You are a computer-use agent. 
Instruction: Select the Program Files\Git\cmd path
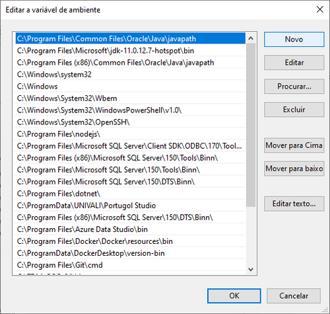point(131,265)
